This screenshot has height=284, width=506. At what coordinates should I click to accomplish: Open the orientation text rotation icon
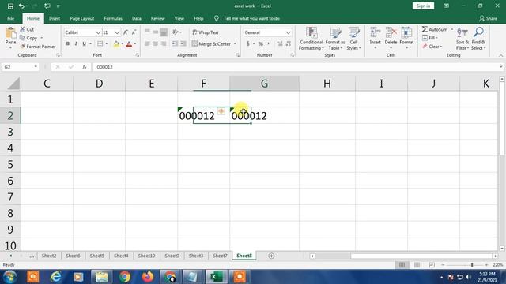[176, 32]
